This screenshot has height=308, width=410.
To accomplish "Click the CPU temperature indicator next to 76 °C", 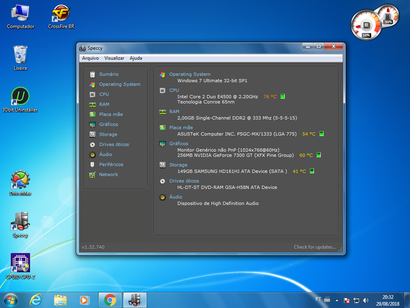I will tap(283, 96).
